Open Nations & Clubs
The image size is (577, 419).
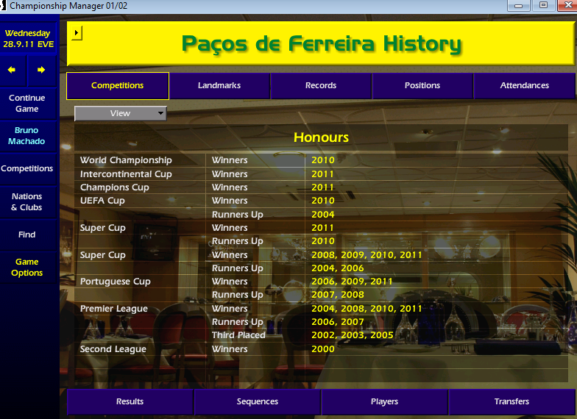coord(26,201)
